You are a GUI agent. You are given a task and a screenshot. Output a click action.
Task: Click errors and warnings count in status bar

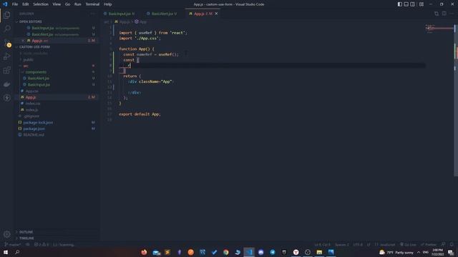(x=42, y=244)
